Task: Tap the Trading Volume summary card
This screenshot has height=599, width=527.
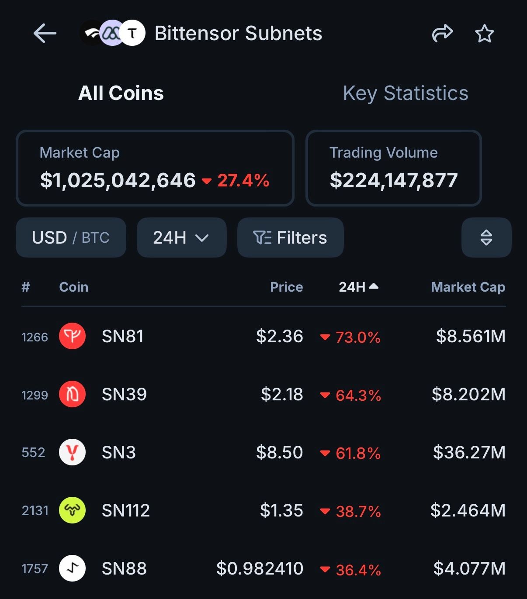Action: tap(393, 168)
